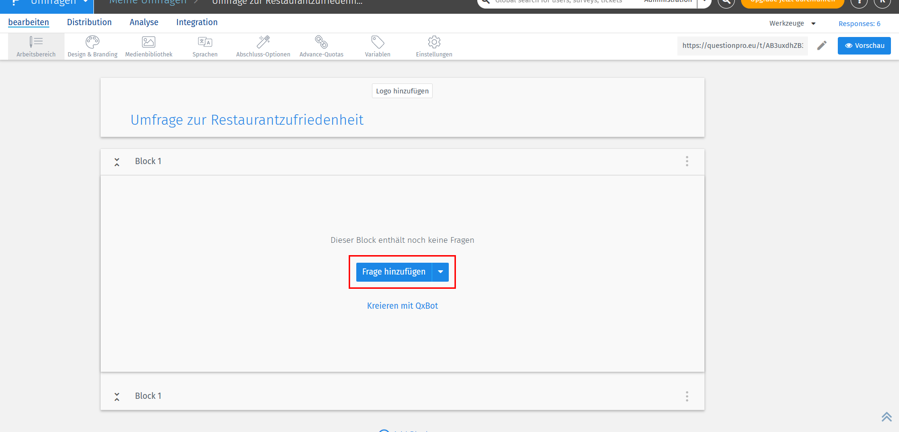Click the Logo hinzufügen button
The width and height of the screenshot is (899, 432).
(402, 91)
